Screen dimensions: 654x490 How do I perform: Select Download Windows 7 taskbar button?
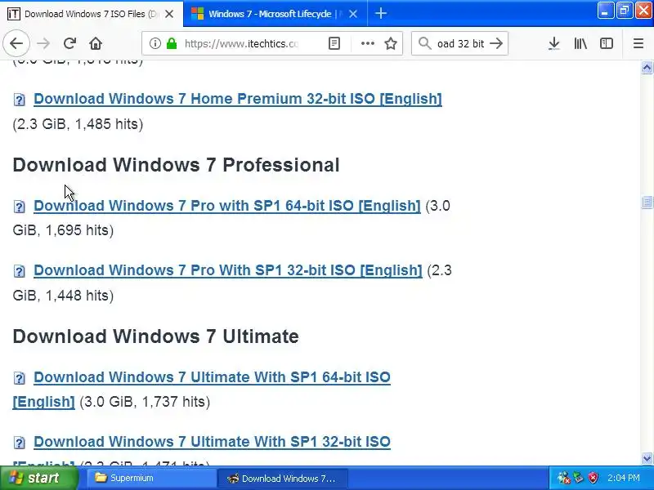coord(283,478)
